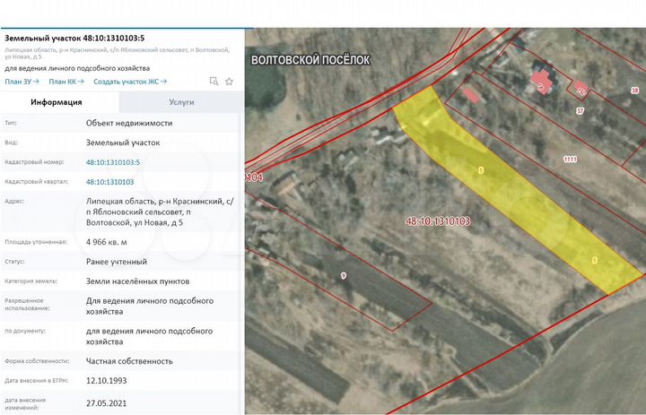Add parcel to favorites with star icon

click(x=229, y=81)
